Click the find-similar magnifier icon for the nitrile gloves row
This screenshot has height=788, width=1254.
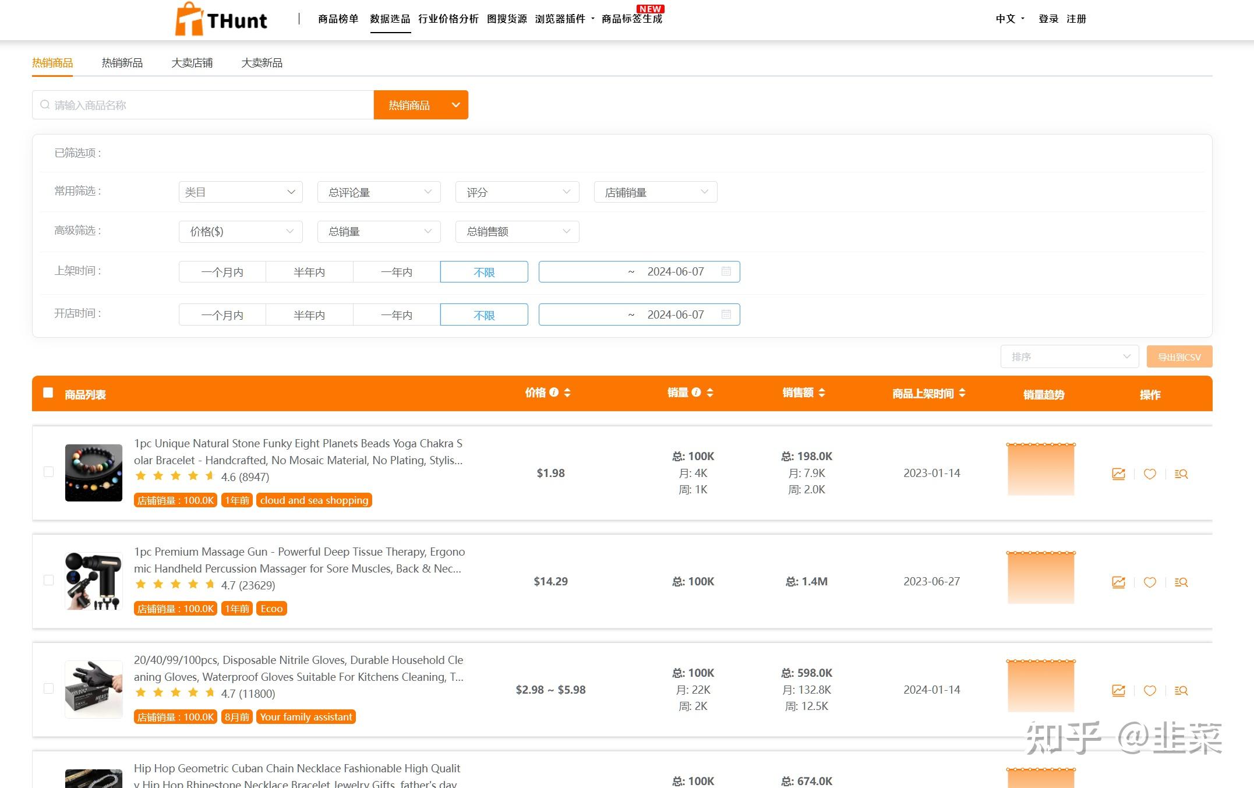(1181, 691)
